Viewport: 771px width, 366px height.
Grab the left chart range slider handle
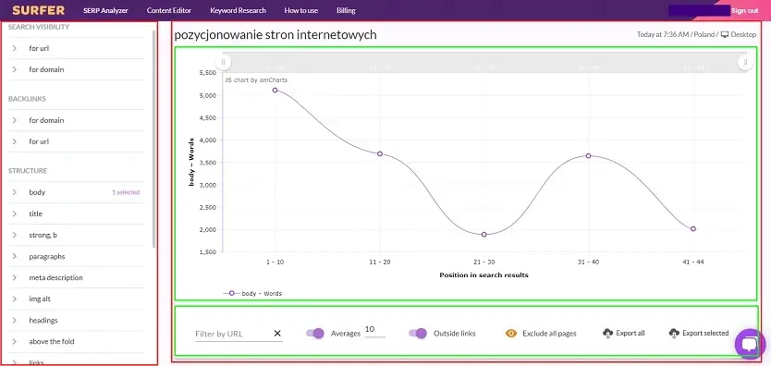223,62
